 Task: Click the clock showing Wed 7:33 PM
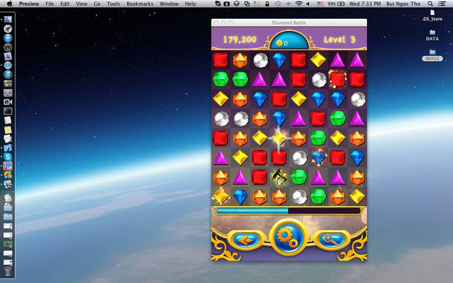(x=365, y=4)
